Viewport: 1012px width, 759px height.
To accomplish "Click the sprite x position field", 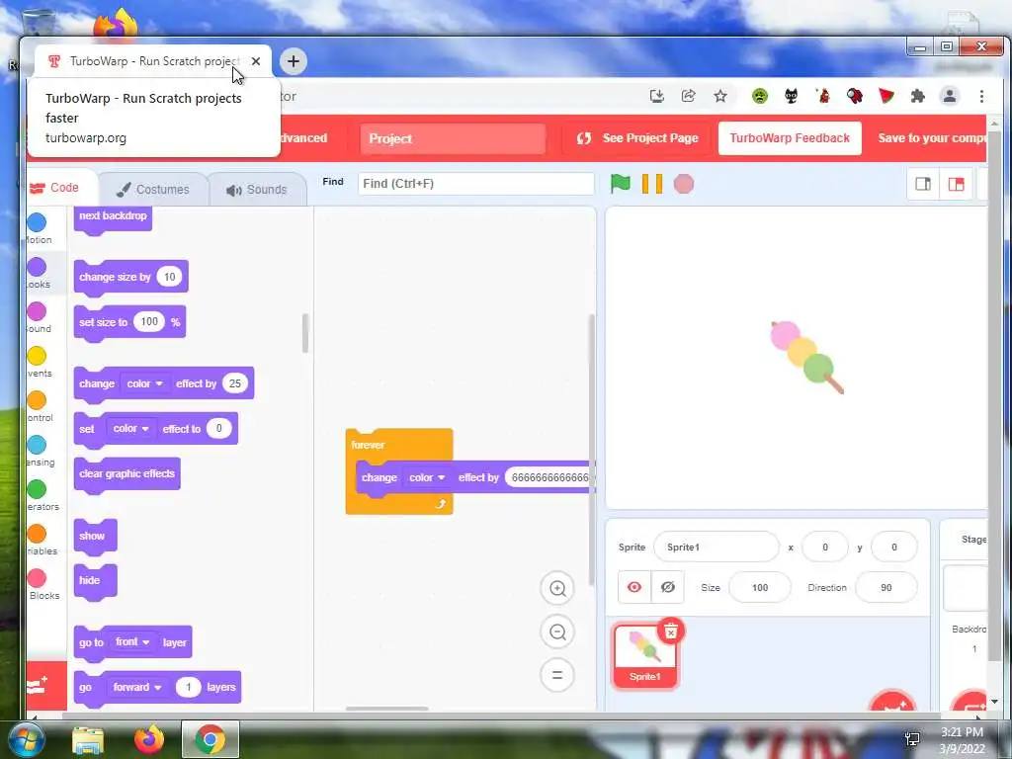I will coord(824,548).
